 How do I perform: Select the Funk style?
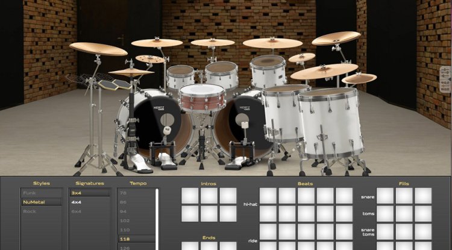pyautogui.click(x=41, y=193)
